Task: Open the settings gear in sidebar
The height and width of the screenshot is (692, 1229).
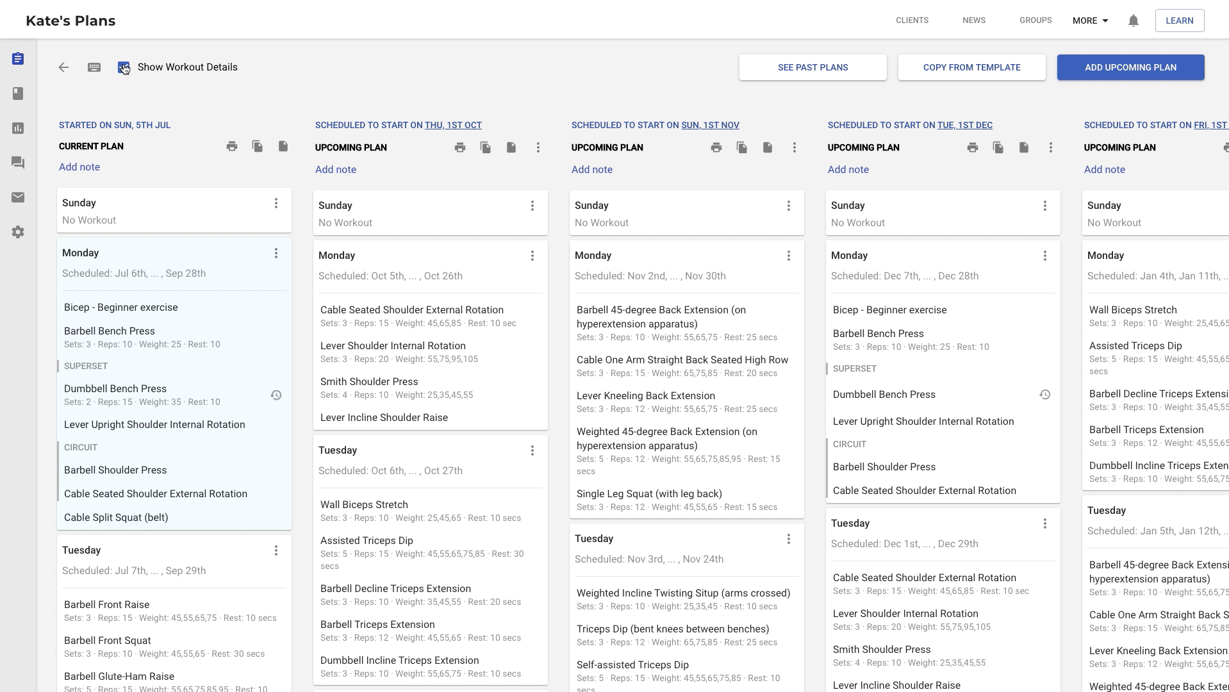Action: [18, 232]
